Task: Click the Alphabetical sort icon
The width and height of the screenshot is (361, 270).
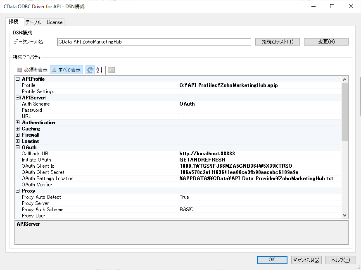Action: (x=100, y=70)
